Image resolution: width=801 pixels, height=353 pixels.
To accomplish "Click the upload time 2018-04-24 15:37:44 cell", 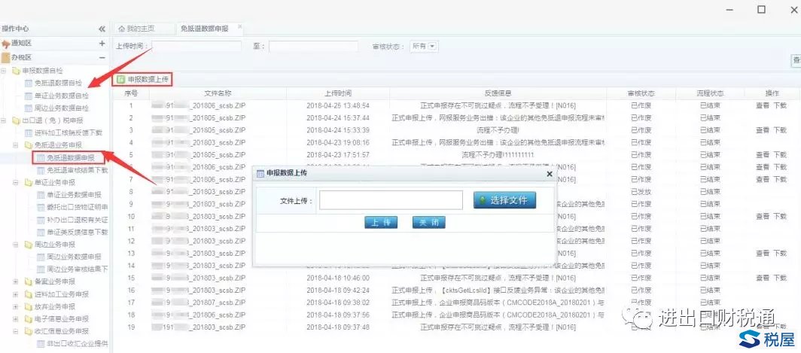I will [x=338, y=118].
